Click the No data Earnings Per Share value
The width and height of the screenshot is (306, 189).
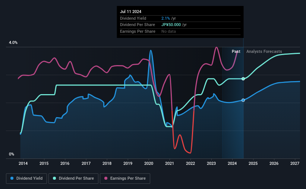[168, 31]
